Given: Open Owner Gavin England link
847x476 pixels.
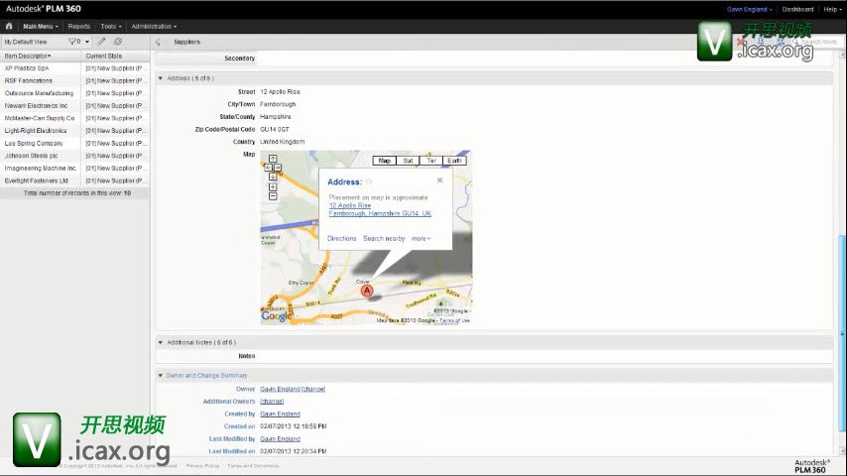Looking at the screenshot, I should [x=280, y=389].
